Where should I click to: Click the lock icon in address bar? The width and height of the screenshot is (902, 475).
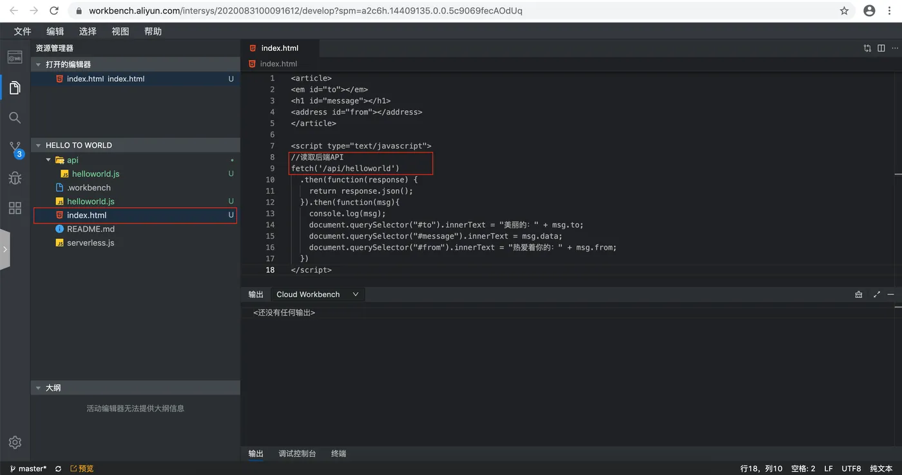coord(80,11)
